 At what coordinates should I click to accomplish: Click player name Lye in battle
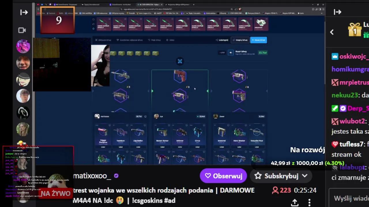coord(161,116)
